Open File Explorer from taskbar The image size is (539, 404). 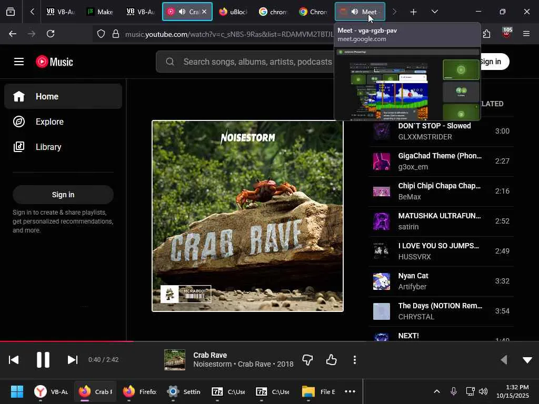[318, 391]
